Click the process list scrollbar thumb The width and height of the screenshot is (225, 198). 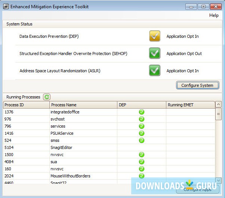[x=218, y=114]
